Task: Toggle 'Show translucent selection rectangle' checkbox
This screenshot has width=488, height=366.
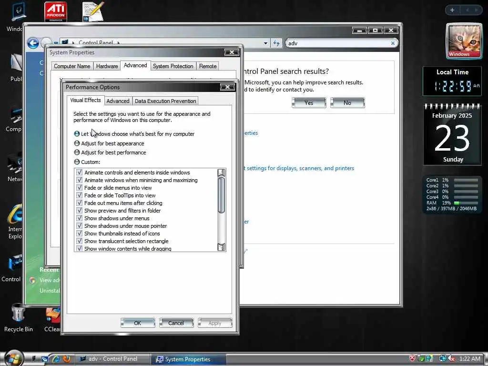Action: tap(80, 241)
